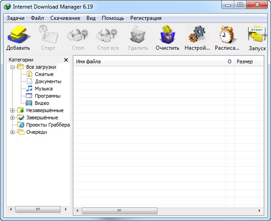The image size is (271, 221).
Task: Select the Музыка category
Action: [44, 89]
